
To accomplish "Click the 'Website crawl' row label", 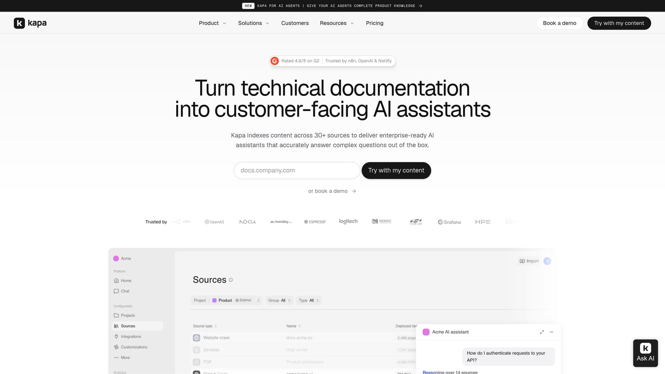I will [x=216, y=338].
